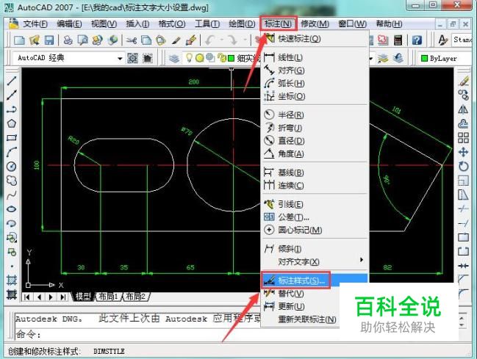Select the Ellipse draw tool
Screen dimensions: 477x359
point(12,209)
